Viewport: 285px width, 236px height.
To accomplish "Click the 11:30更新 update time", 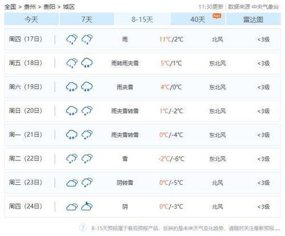I will (x=211, y=7).
